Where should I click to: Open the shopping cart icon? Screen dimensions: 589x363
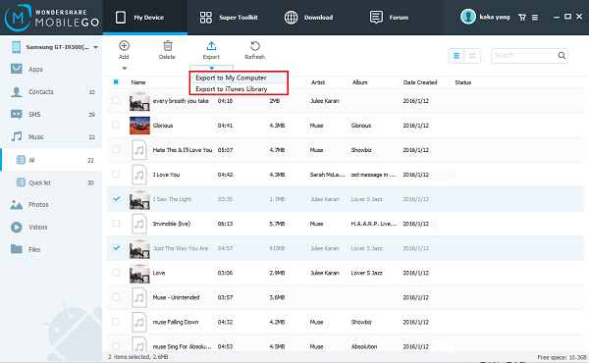[522, 17]
